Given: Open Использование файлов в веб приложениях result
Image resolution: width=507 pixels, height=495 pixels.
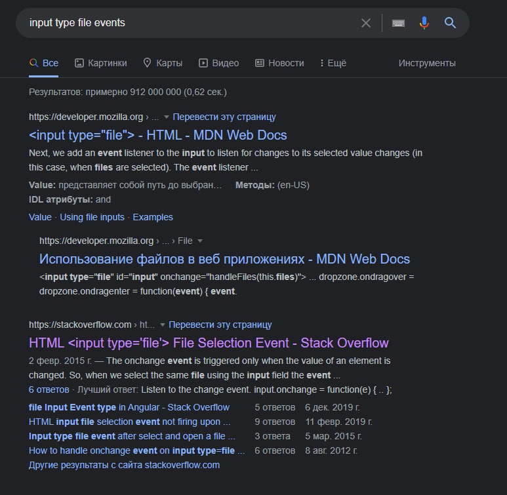Looking at the screenshot, I should coord(224,259).
